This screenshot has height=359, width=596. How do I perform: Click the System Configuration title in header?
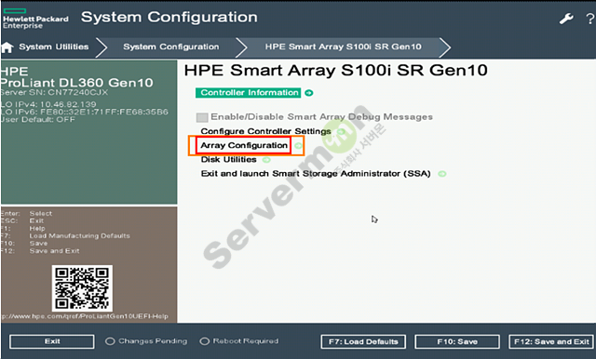pyautogui.click(x=169, y=17)
